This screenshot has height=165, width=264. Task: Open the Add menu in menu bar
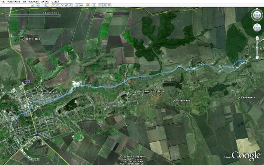[45, 2]
